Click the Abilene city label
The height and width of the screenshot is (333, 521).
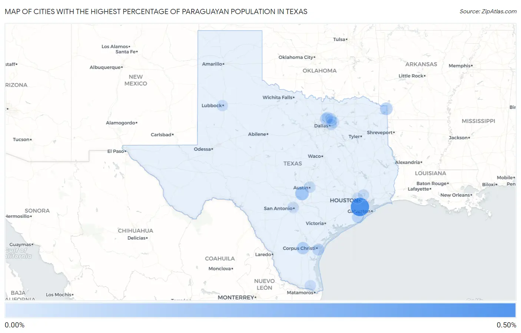pos(257,134)
